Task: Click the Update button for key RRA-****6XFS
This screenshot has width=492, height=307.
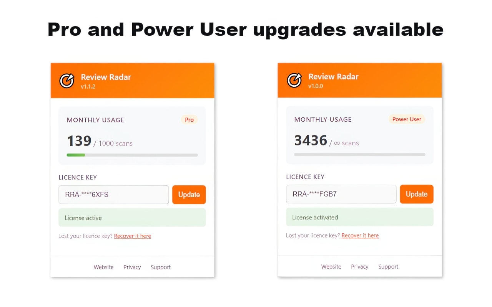Action: pos(189,195)
